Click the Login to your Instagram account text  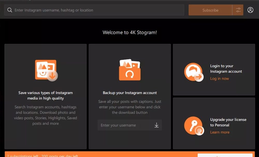[226, 69]
